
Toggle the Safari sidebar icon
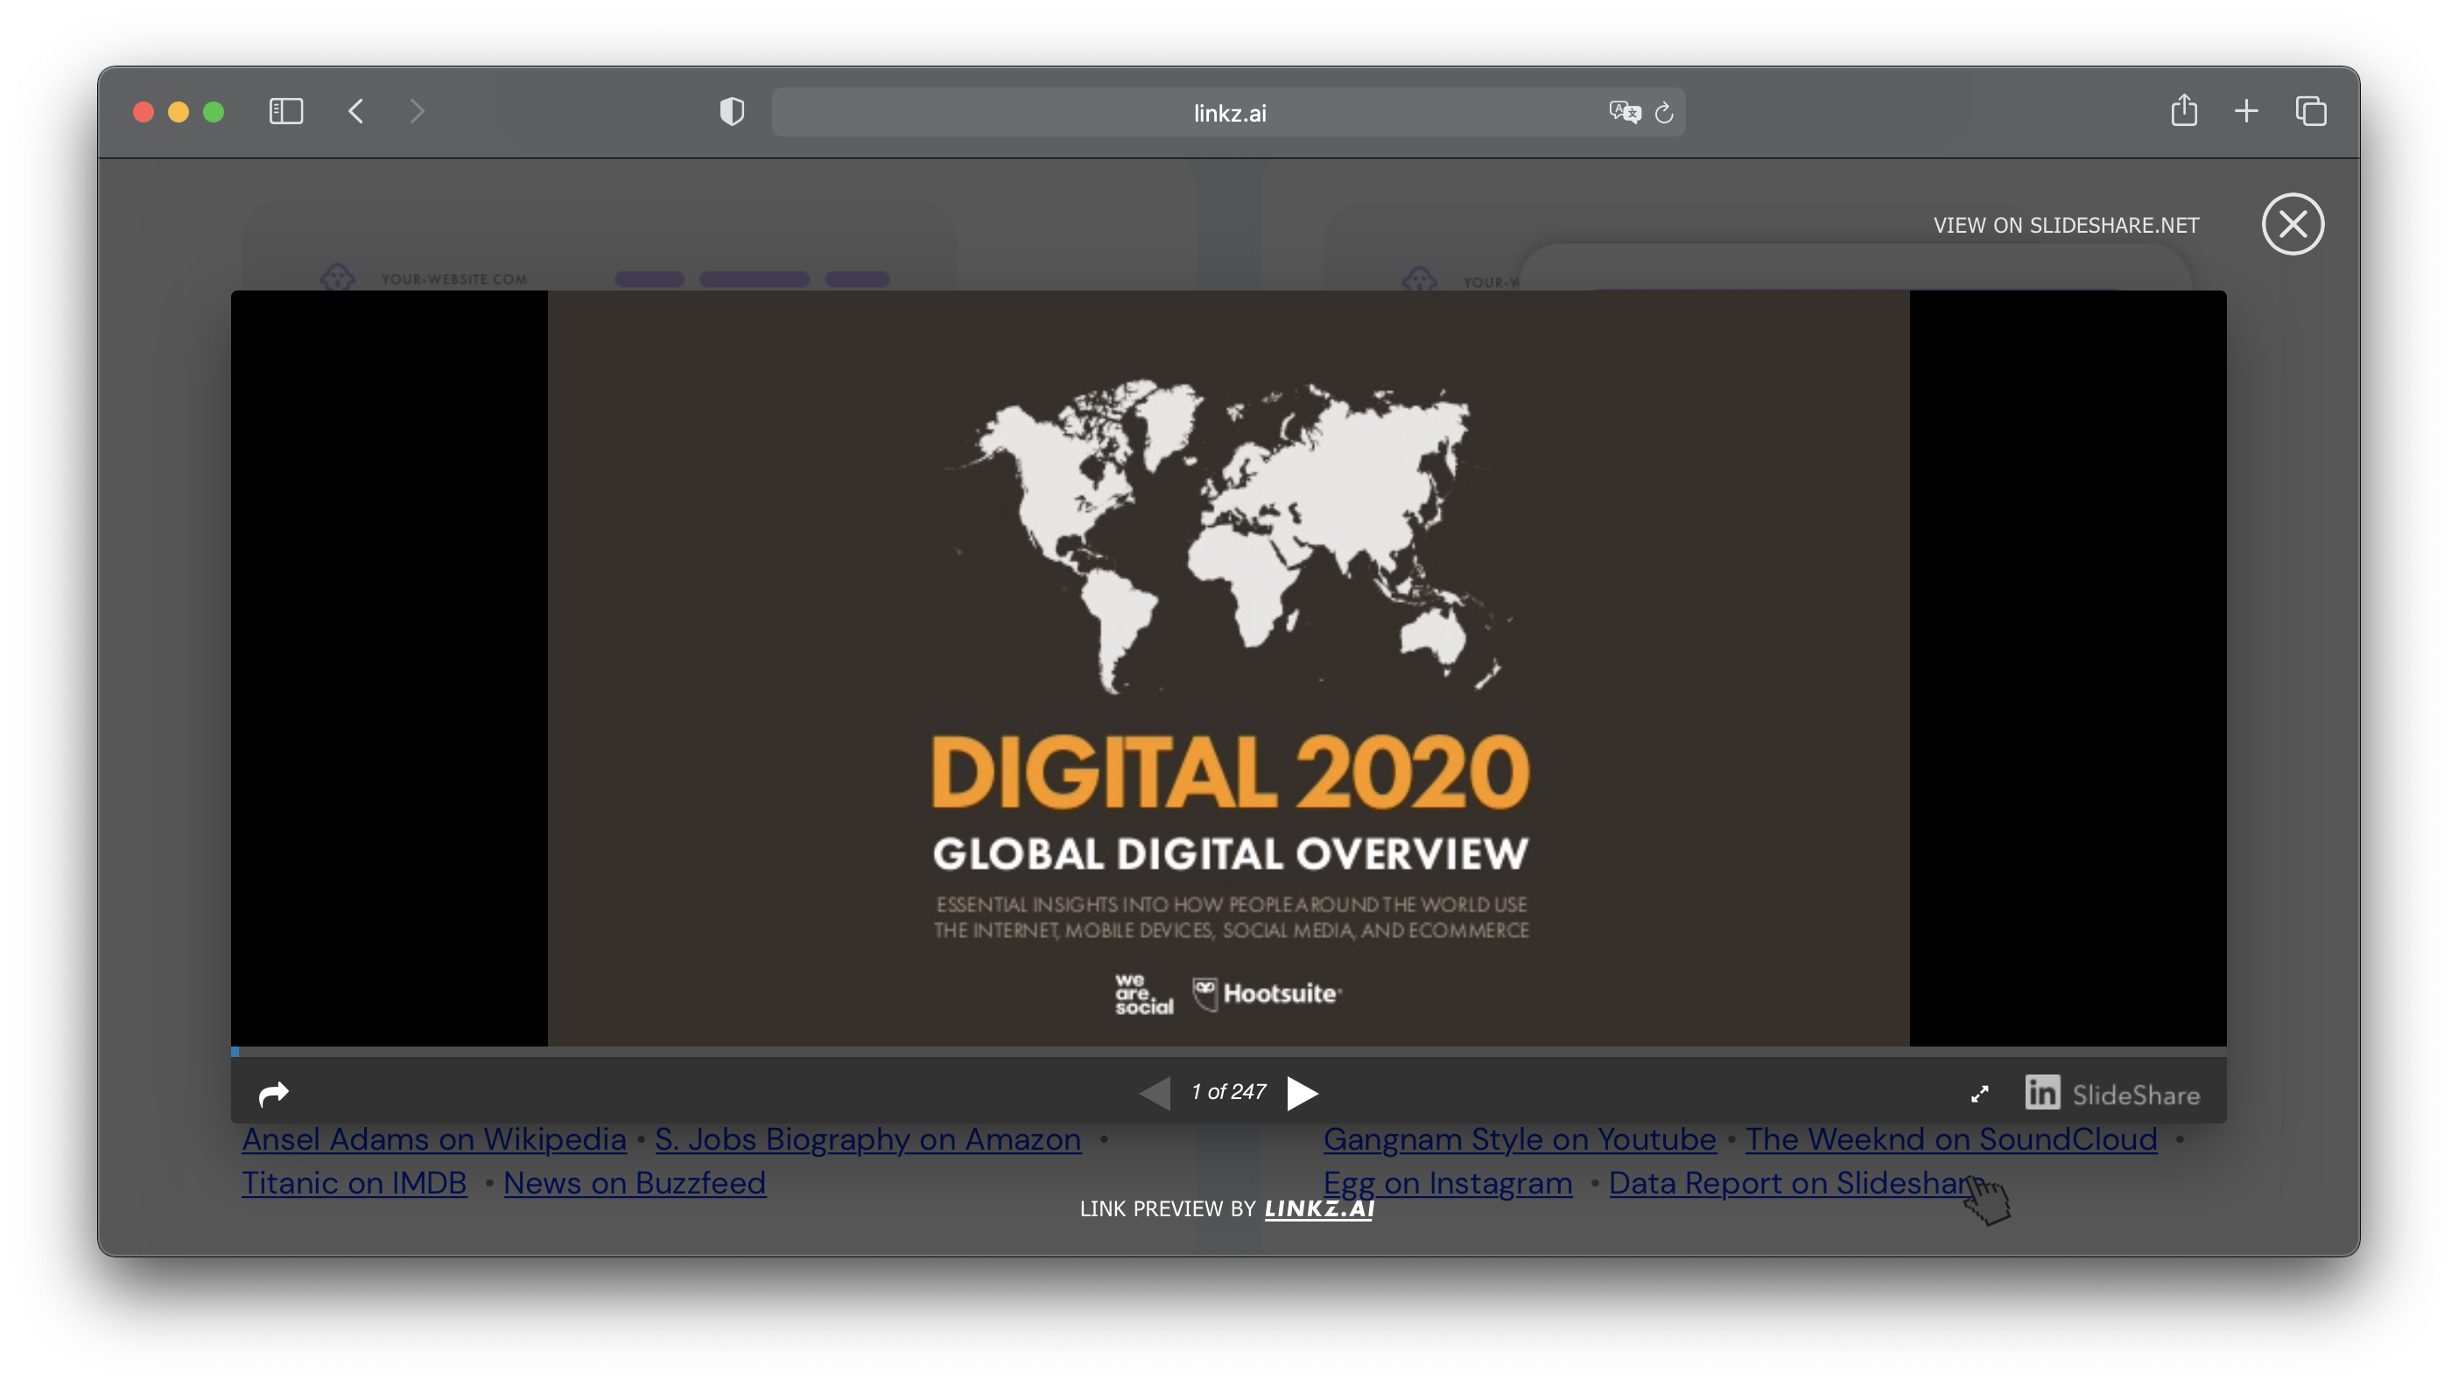285,112
